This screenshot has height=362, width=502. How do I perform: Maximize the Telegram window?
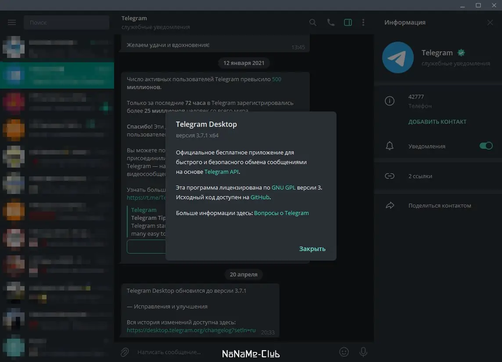478,5
